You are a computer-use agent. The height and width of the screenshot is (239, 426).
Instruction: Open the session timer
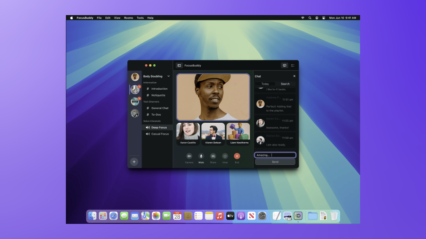tap(225, 156)
